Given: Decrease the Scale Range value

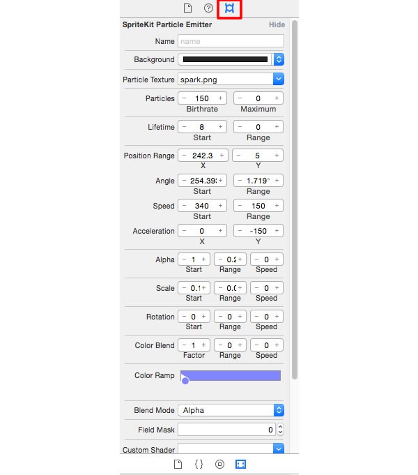Looking at the screenshot, I should (x=220, y=288).
